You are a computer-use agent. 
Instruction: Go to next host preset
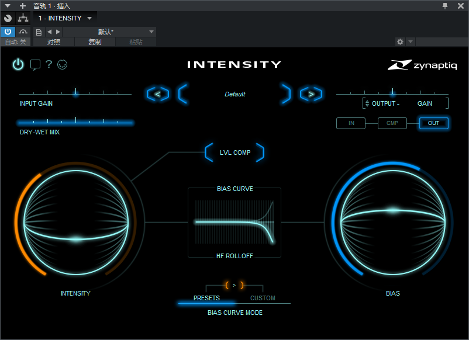point(58,32)
